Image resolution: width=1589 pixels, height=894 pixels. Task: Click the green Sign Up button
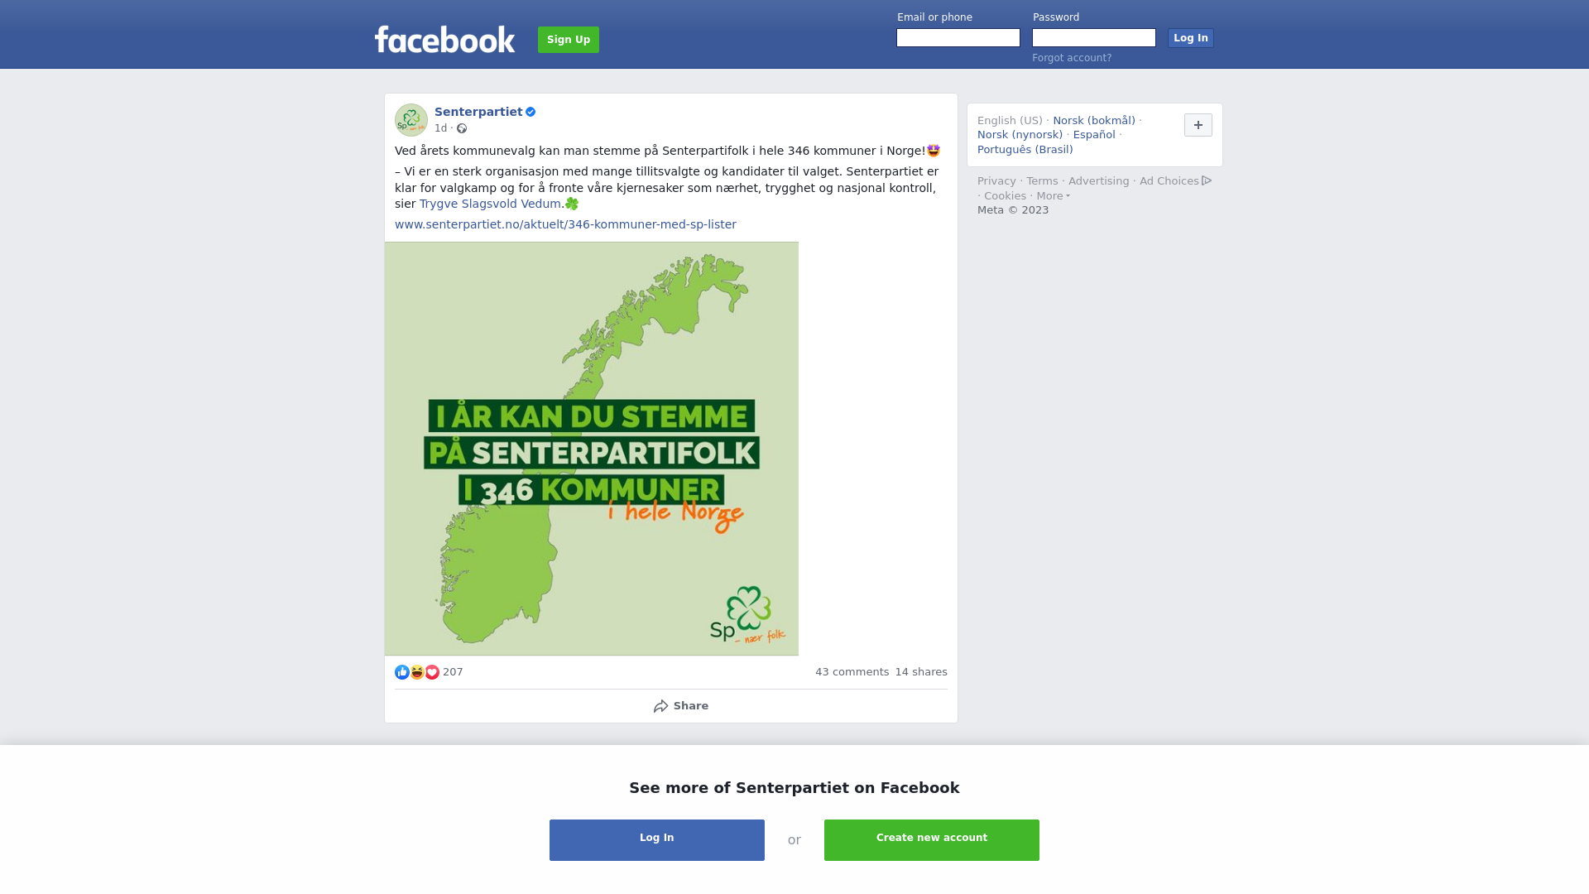tap(569, 40)
